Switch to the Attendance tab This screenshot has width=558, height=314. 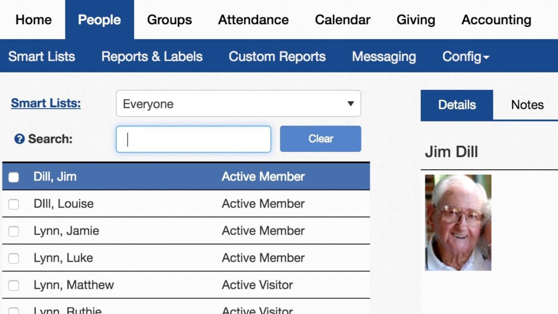[253, 20]
